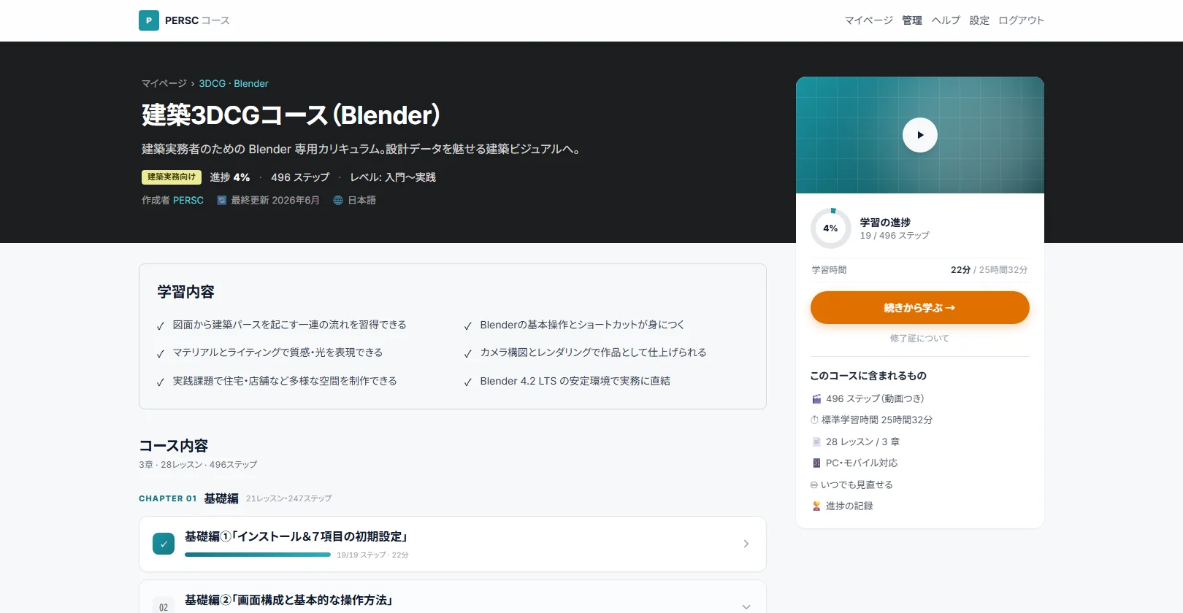Click the globe icon beside 日本語
This screenshot has width=1183, height=613.
click(x=338, y=200)
